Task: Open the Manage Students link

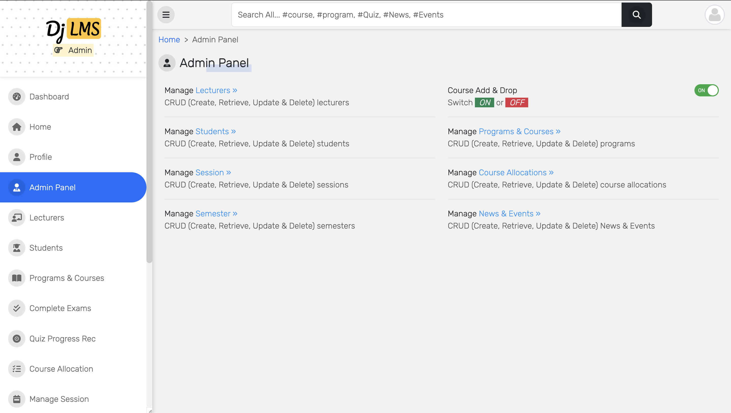Action: tap(216, 131)
